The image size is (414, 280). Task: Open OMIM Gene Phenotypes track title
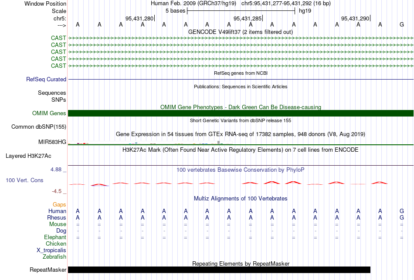(241, 107)
